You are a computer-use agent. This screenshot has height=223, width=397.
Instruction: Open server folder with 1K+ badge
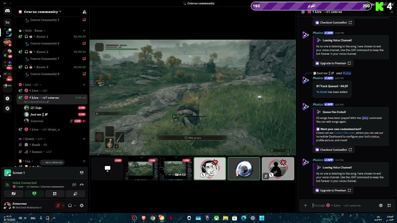(7, 76)
